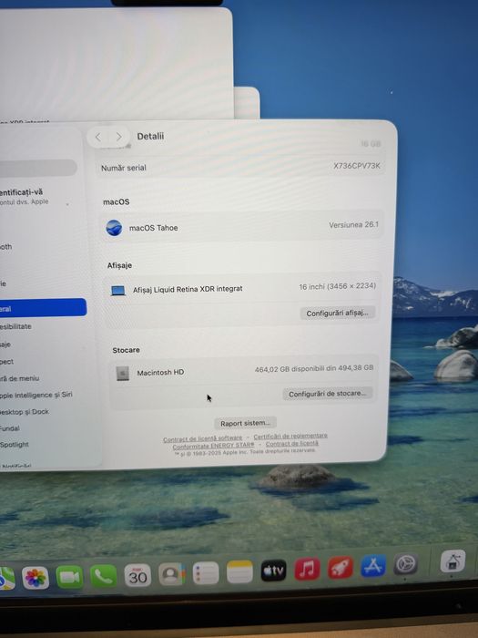
Task: Click 464,02 GB disponibili din 494,38 GB
Action: (x=314, y=368)
